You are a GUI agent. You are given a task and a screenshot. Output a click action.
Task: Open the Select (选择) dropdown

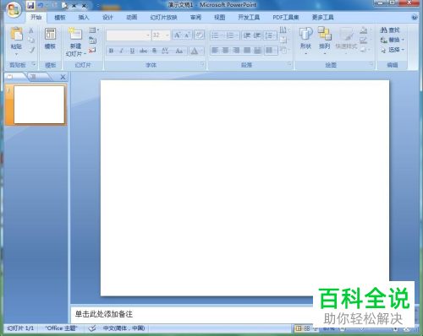click(x=393, y=50)
